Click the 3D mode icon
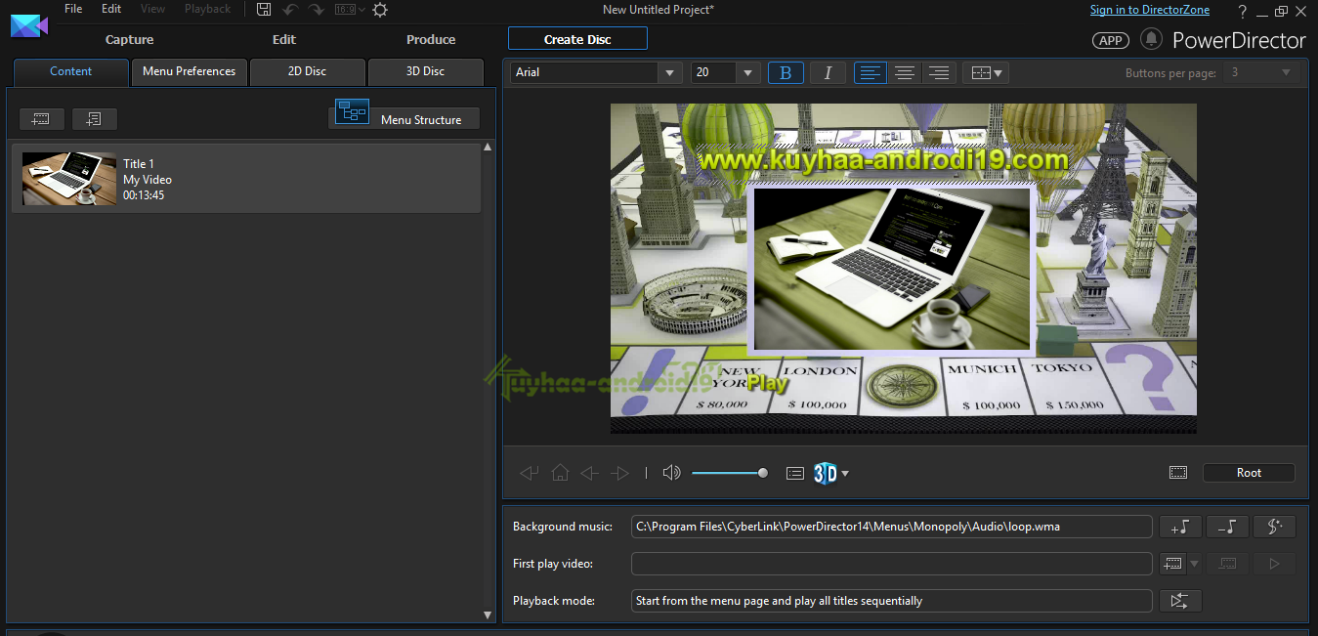The image size is (1318, 636). pos(826,473)
